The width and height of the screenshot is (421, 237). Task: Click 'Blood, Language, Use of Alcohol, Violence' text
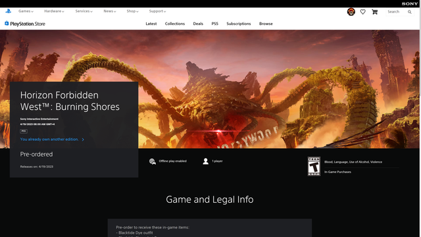coord(353,162)
